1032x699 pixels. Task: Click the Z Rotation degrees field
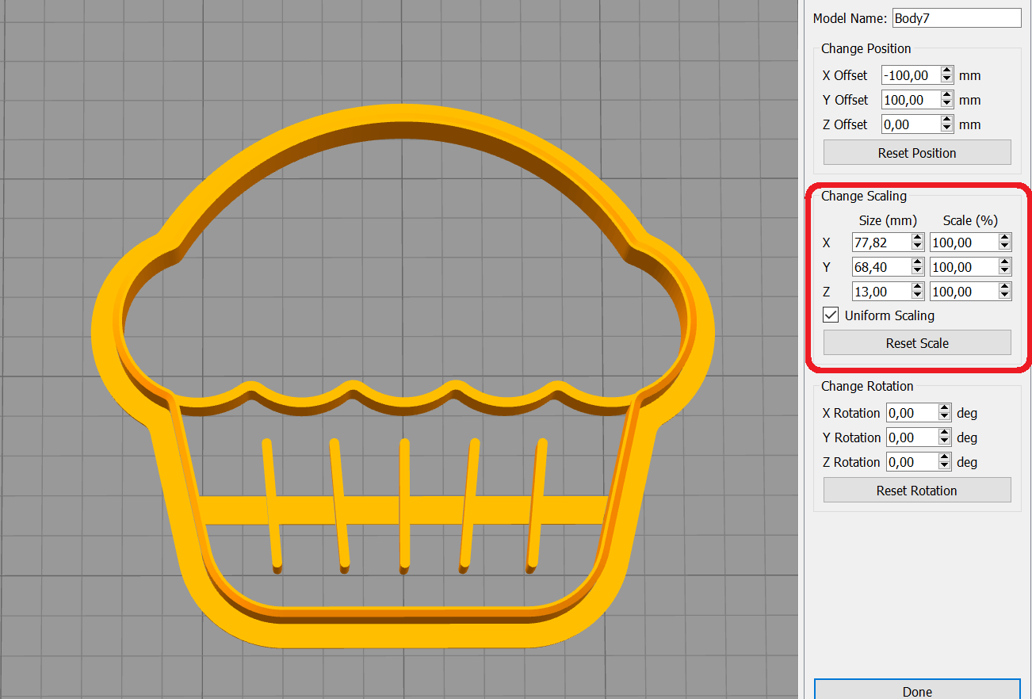pos(912,462)
